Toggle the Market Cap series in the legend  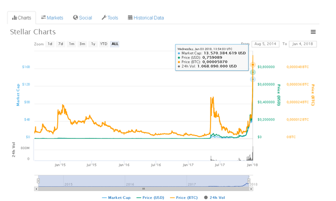point(117,197)
